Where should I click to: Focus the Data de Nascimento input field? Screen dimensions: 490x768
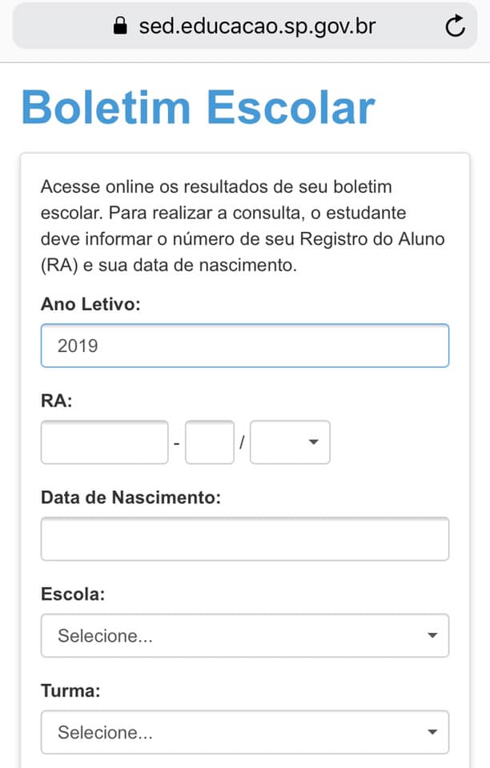point(245,538)
